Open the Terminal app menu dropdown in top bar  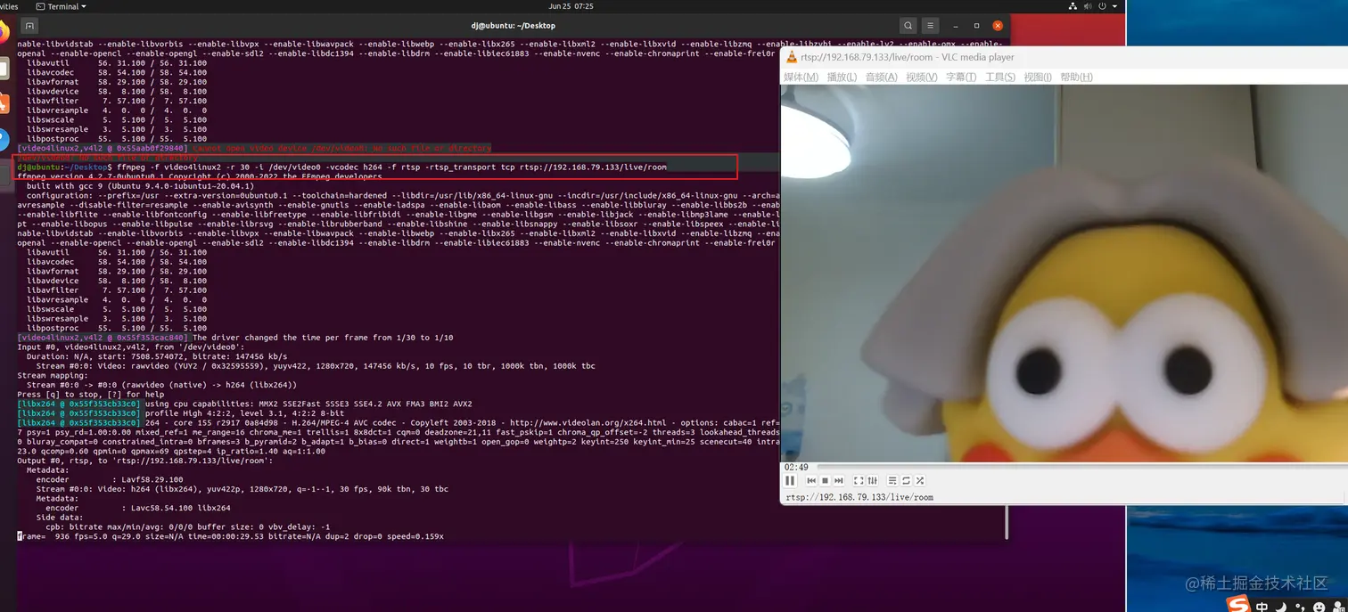pos(62,6)
